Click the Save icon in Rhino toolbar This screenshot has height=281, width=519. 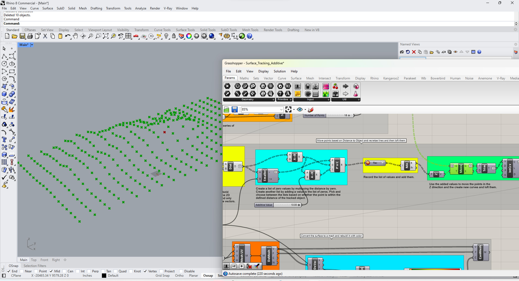coord(22,36)
